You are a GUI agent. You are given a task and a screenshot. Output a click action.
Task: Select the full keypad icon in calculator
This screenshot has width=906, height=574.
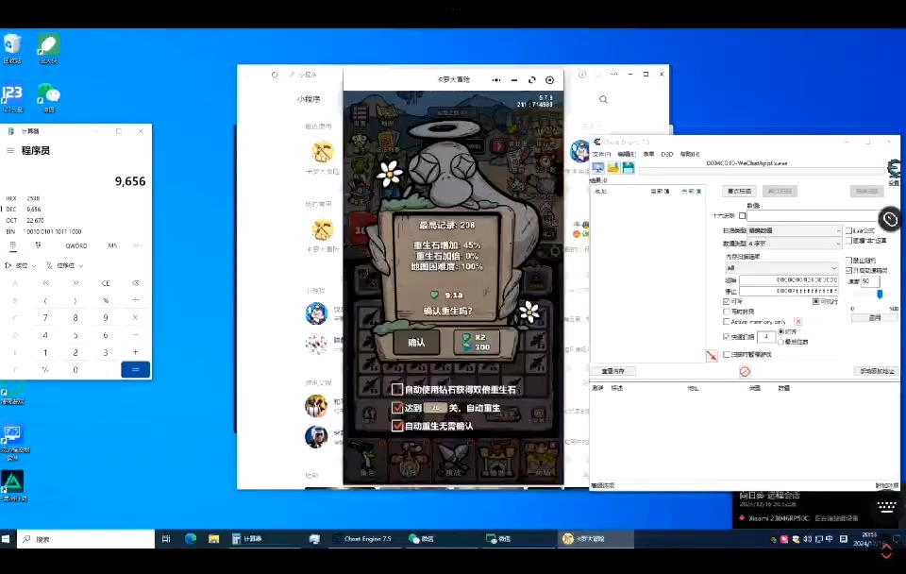coord(12,245)
